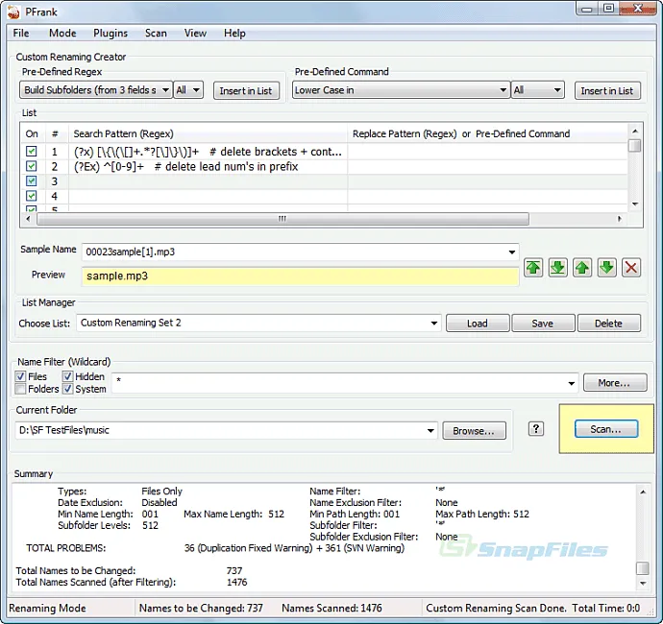Click the move down one row arrow
The height and width of the screenshot is (624, 663).
pyautogui.click(x=606, y=268)
